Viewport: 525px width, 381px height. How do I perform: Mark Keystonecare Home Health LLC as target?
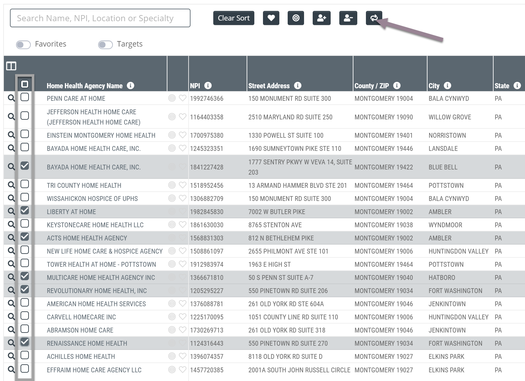pos(172,224)
